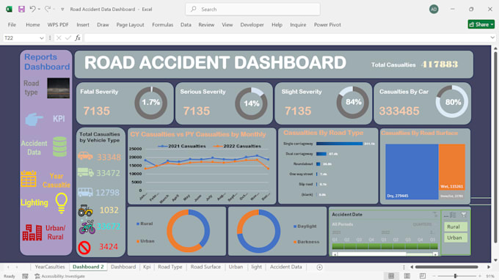
Task: Toggle multi-select on the slicer
Action: click(x=453, y=215)
